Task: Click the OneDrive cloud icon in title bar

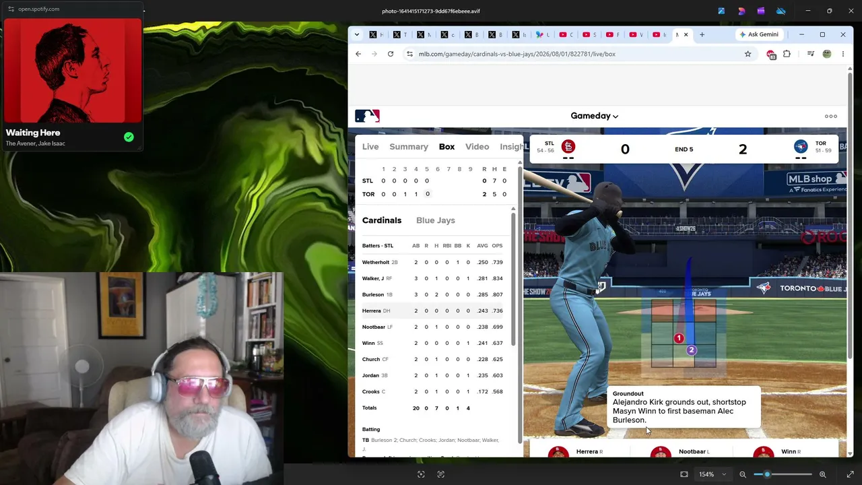Action: coord(781,11)
